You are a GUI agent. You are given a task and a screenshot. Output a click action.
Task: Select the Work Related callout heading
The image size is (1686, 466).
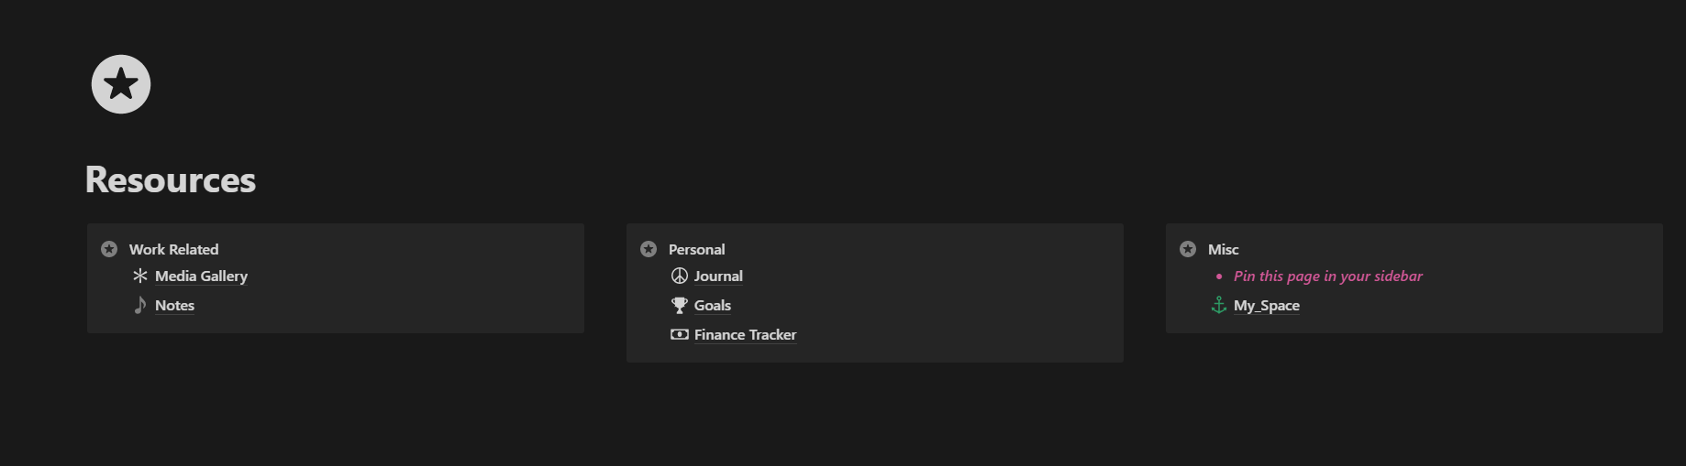tap(173, 249)
